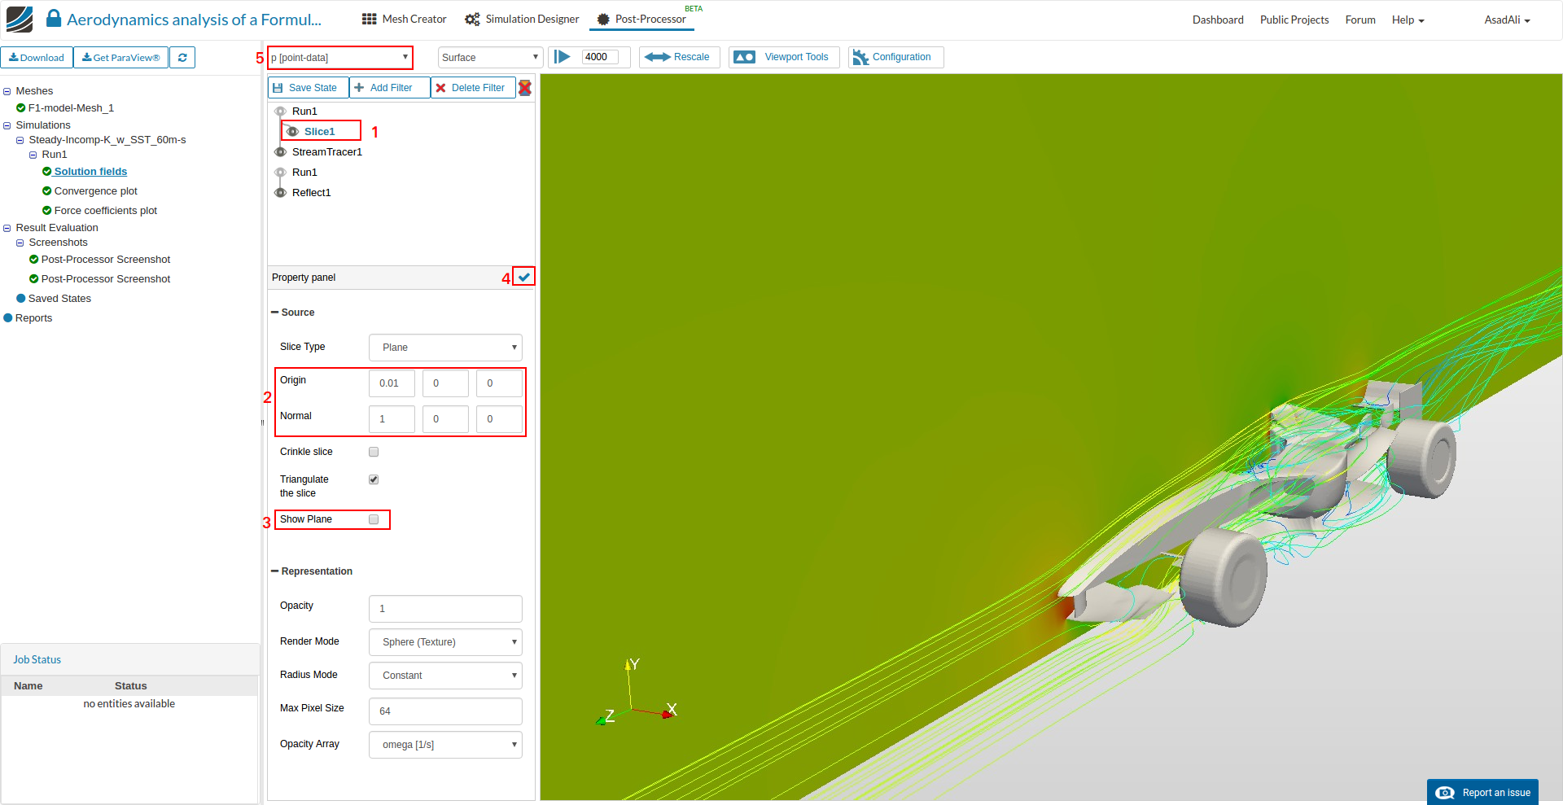This screenshot has height=805, width=1563.
Task: Select the first Post-Processor Screenshot item
Action: [x=106, y=260]
